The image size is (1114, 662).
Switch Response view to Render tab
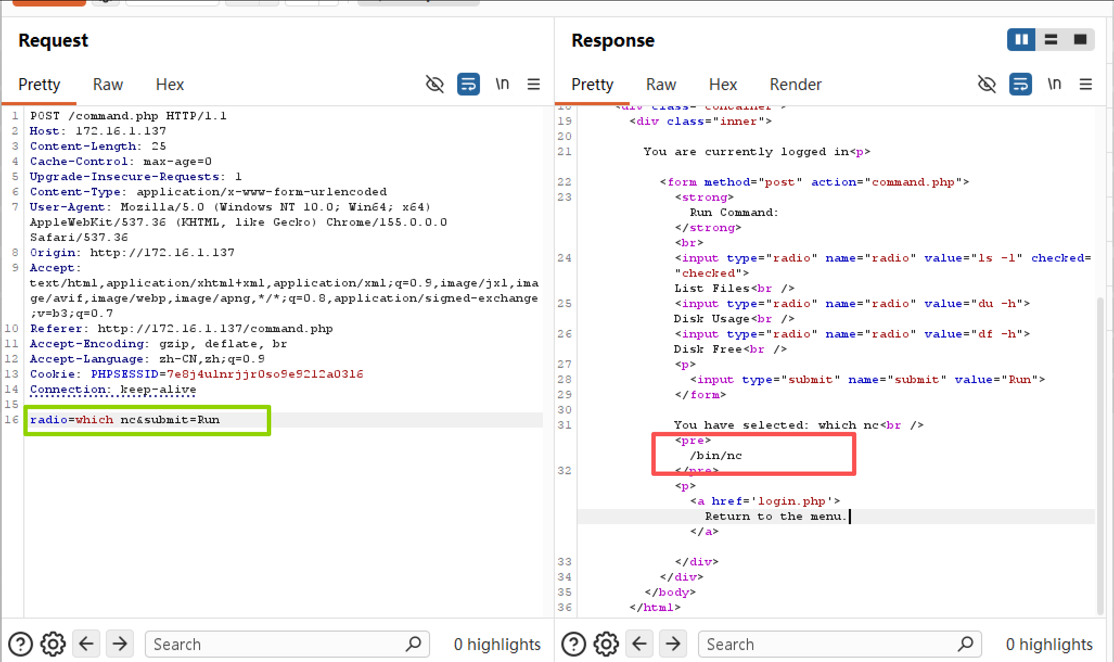[795, 85]
